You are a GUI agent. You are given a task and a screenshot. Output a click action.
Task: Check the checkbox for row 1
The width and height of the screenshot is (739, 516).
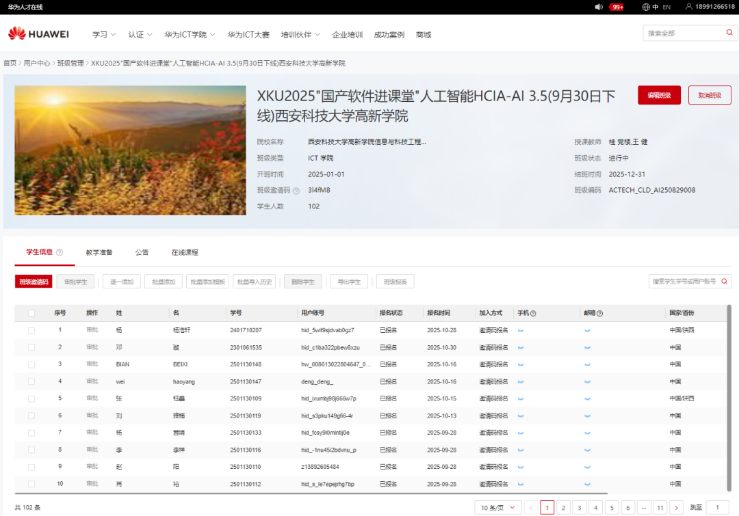pyautogui.click(x=31, y=331)
